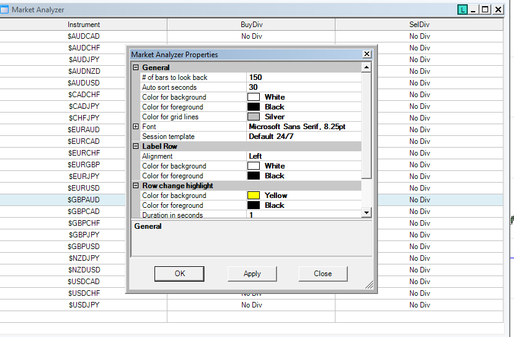Select General's black foreground color swatch
Screen dimensions: 514x337
(x=254, y=107)
